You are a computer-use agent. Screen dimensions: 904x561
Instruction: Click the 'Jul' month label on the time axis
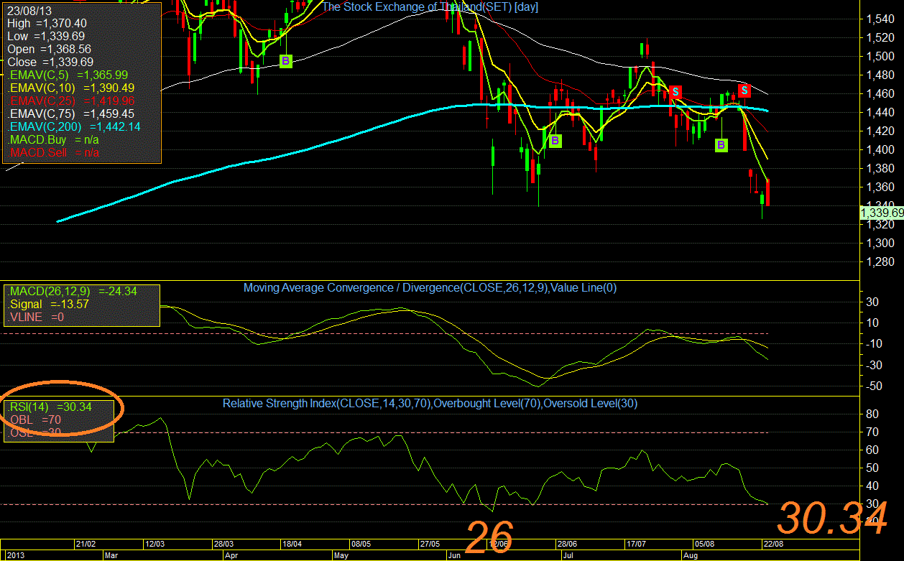pyautogui.click(x=568, y=555)
